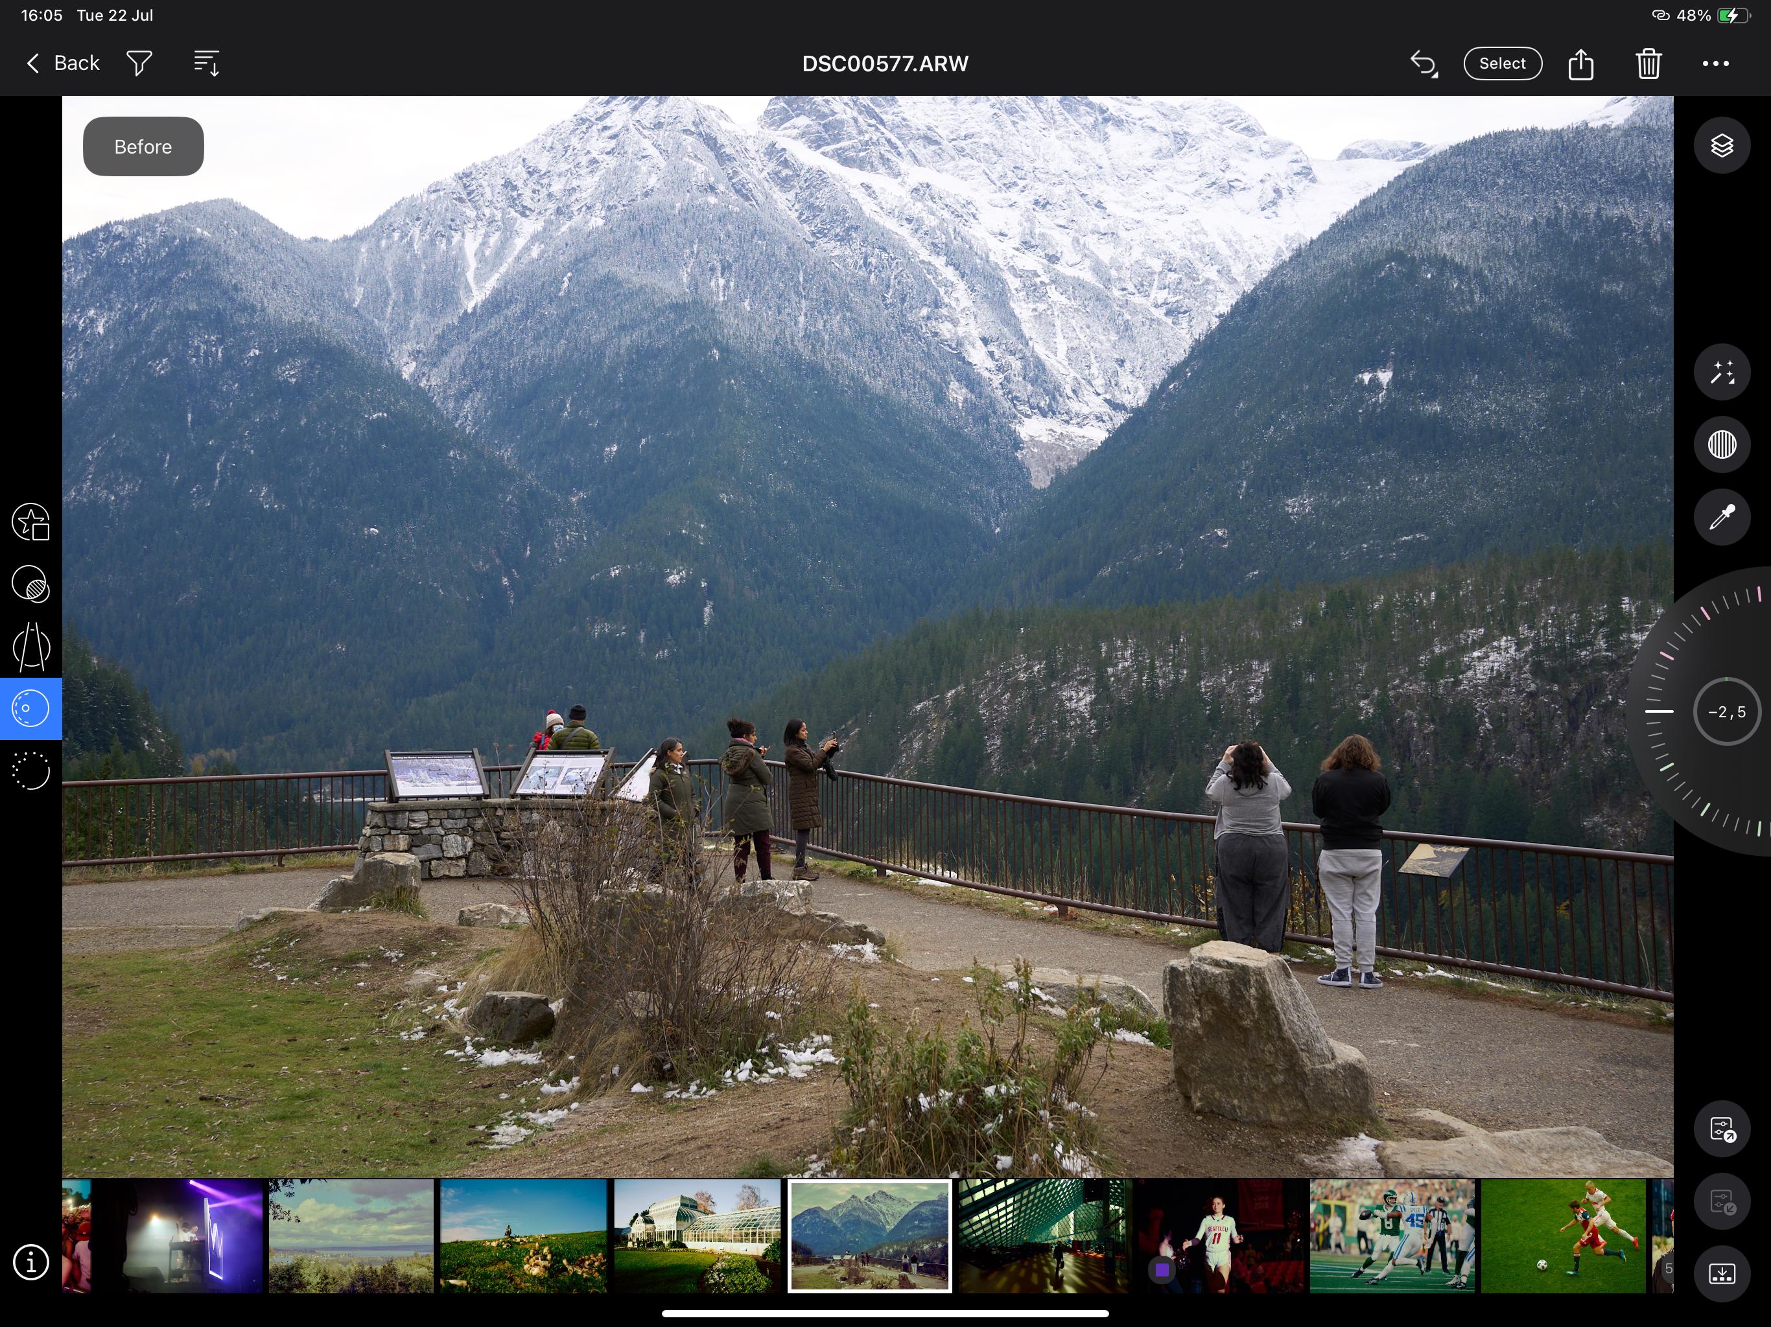Select the cloudy bay landscape thumbnail
Screen dimensions: 1771x1327
pos(351,1236)
